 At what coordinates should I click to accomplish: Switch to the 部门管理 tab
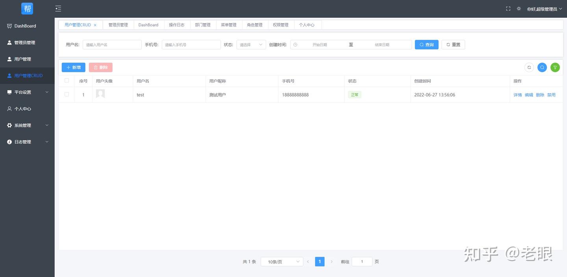pos(202,24)
